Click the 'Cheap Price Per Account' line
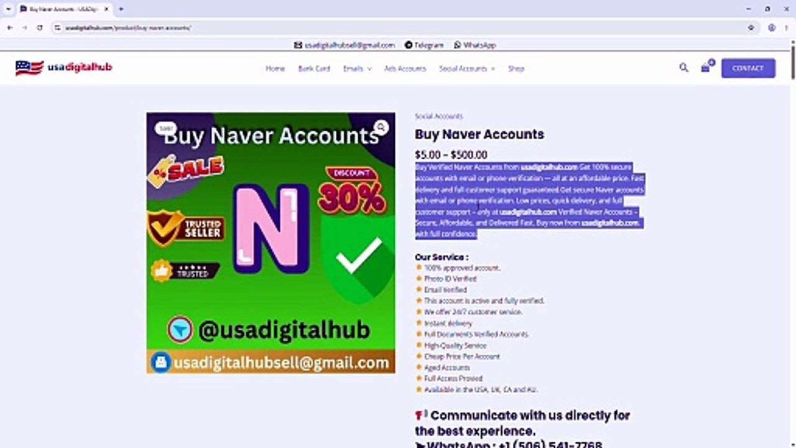Image resolution: width=796 pixels, height=448 pixels. 461,357
